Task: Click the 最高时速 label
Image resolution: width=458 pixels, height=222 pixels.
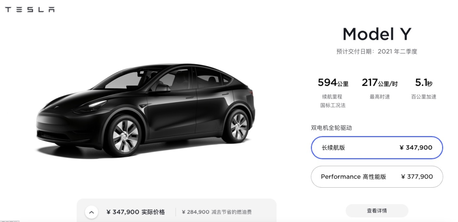Action: click(380, 97)
